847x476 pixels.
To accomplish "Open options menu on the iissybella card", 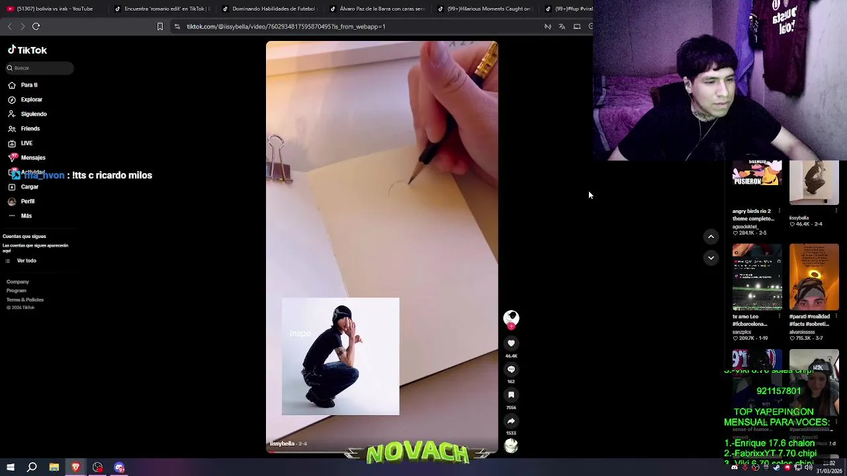I will (x=836, y=211).
